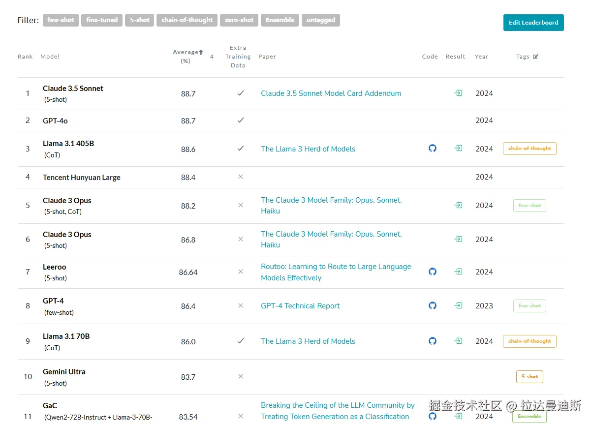
Task: Sort by the Model column header
Action: [x=50, y=57]
